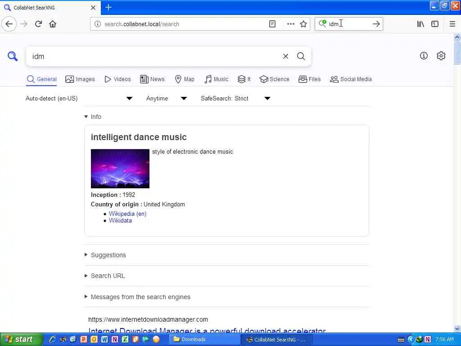Switch to the Music tab
The image size is (461, 346).
(x=216, y=79)
